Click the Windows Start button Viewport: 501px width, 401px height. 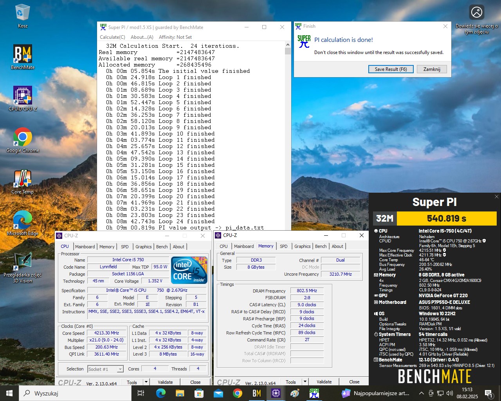tap(9, 393)
